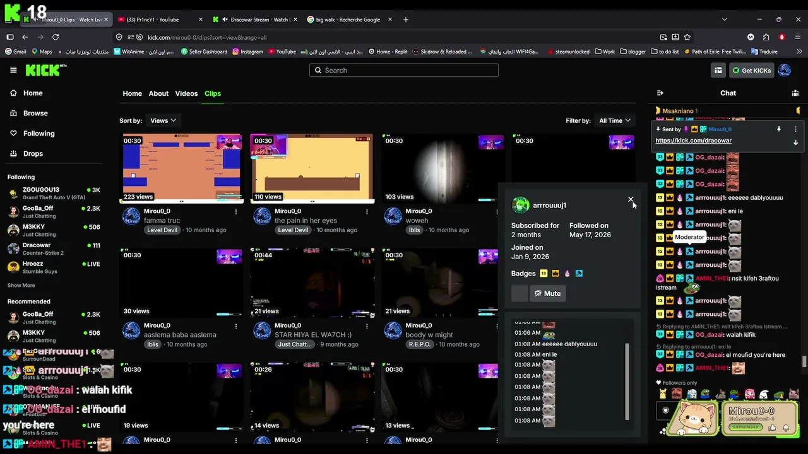This screenshot has width=808, height=454.
Task: Click AMIN_THE1 username in 'nsit kifeh' message
Action: 711,278
